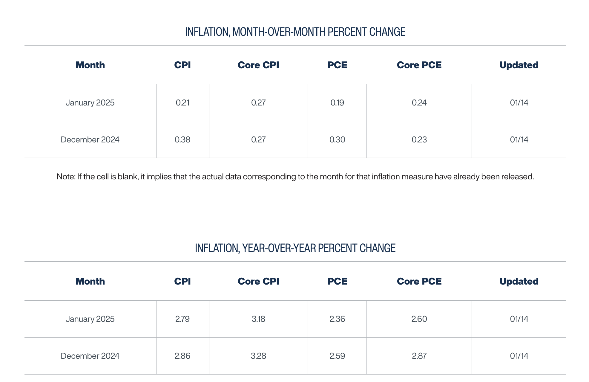Select the 2.36 PCE value
The height and width of the screenshot is (382, 589).
337,319
